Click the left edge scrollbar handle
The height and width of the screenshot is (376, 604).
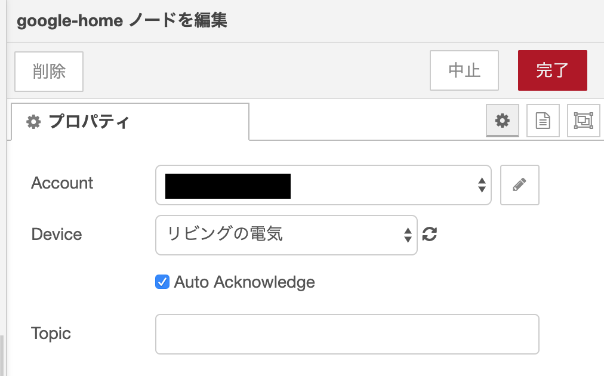(2, 355)
